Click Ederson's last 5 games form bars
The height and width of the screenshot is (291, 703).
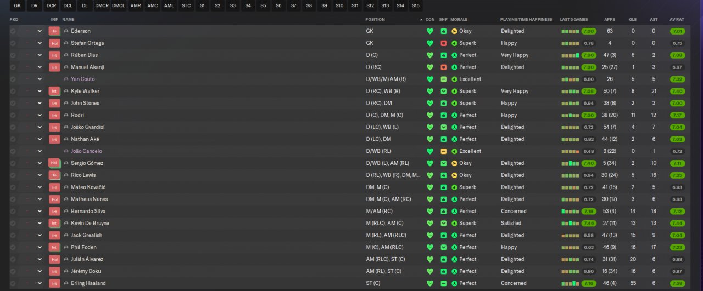pyautogui.click(x=570, y=31)
